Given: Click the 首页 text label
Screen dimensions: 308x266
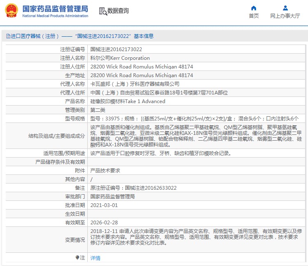Looking at the screenshot, I should [x=254, y=16].
